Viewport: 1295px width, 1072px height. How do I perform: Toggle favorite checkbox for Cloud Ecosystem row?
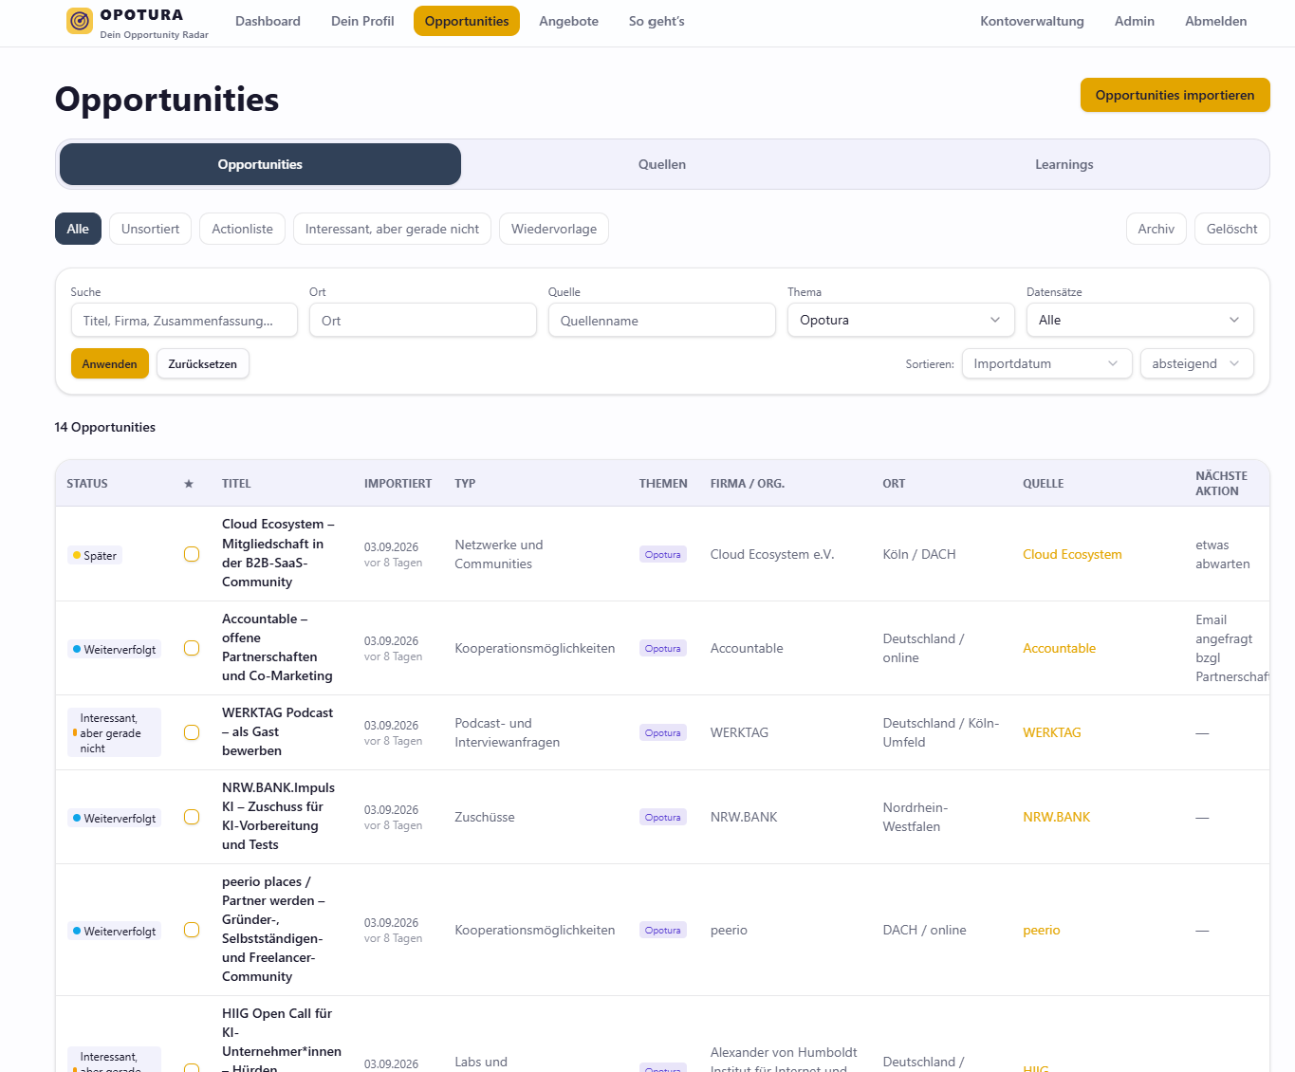click(192, 554)
